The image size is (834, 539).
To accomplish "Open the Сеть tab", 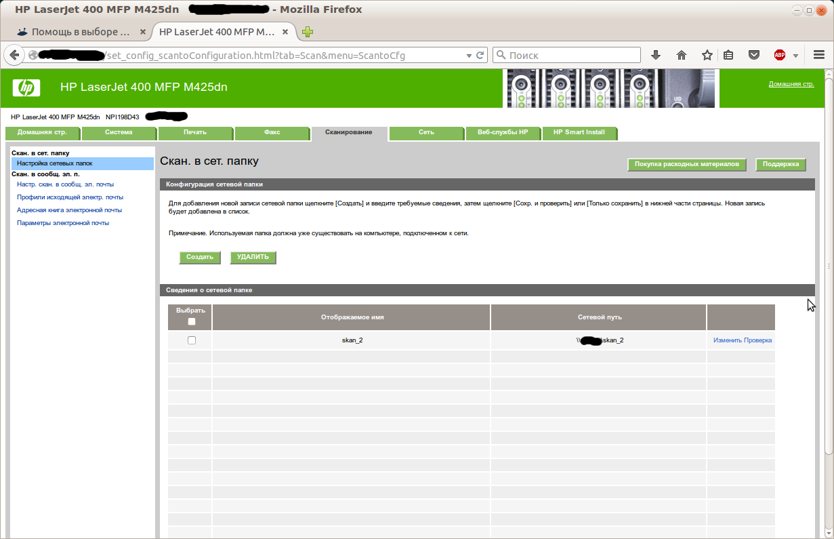I will point(426,132).
